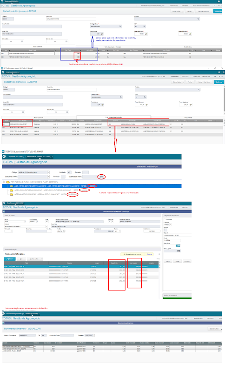Open the Peso Mínimo calculator icon in the top window

146,34
